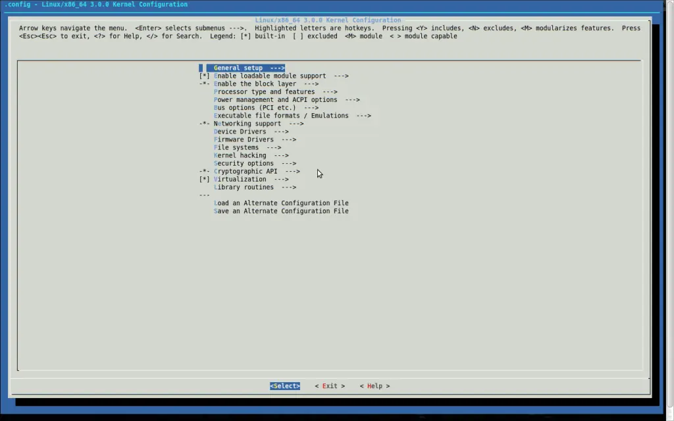
Task: Open Security options submenu
Action: pos(255,163)
